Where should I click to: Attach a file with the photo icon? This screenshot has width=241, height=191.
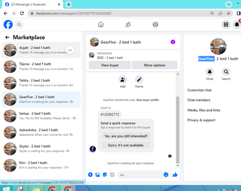[97, 175]
